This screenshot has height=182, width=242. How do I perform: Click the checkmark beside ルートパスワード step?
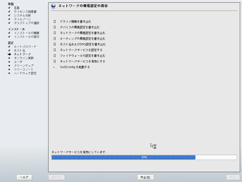click(9, 47)
